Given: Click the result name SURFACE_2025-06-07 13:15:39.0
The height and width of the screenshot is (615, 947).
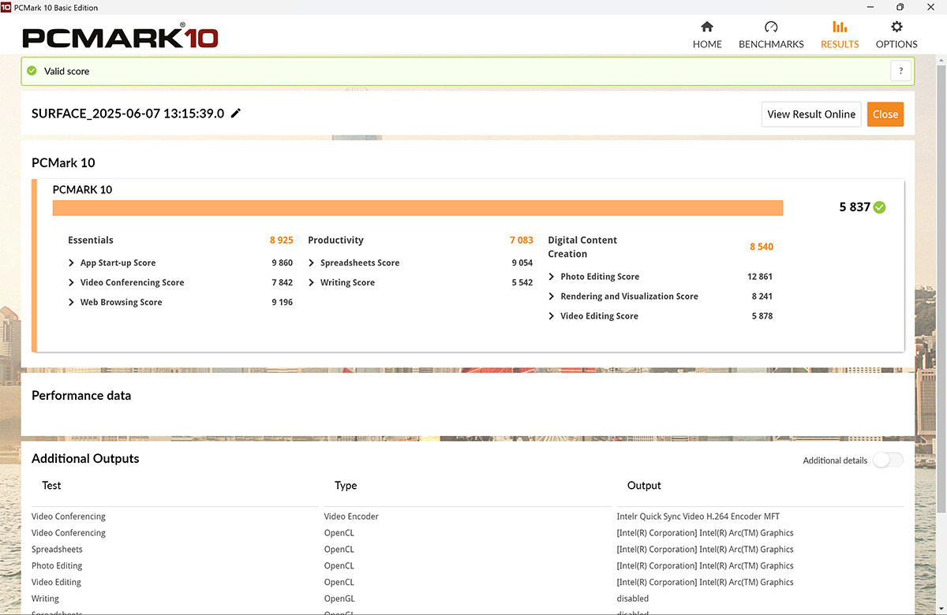Looking at the screenshot, I should coord(128,114).
